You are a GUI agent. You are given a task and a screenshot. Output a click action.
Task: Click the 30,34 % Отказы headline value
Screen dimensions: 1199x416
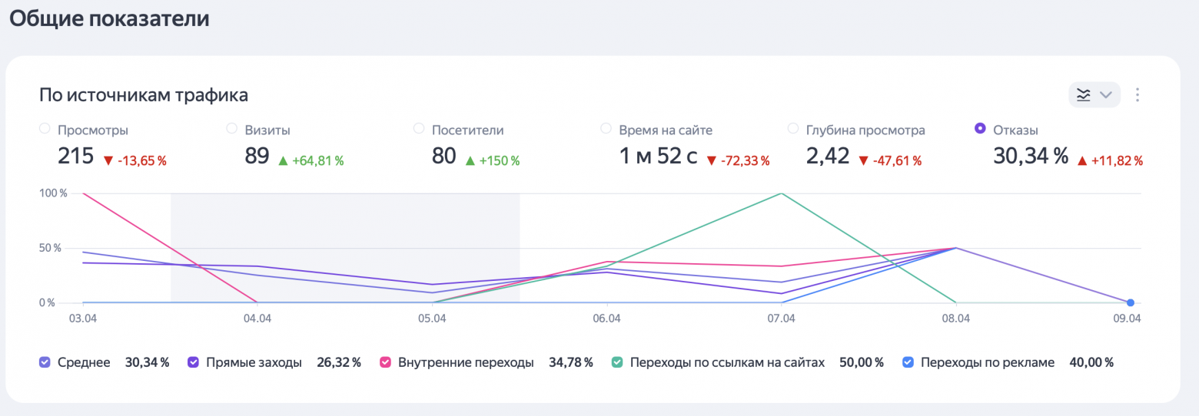(x=1031, y=157)
